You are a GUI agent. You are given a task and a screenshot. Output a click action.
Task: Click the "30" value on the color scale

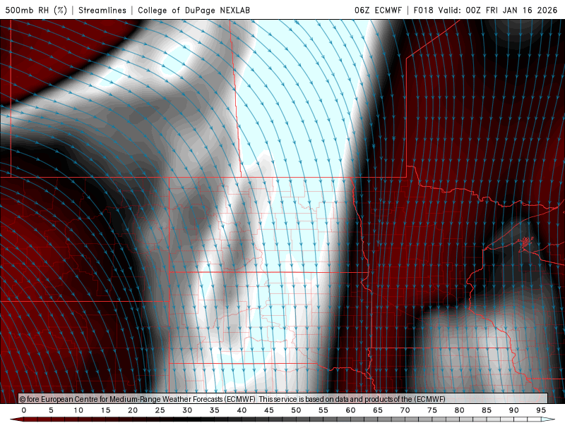(187, 410)
